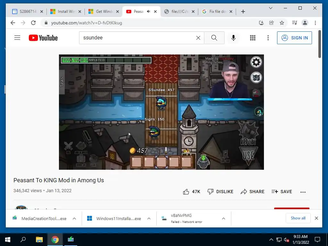Close the Get Windows tab
This screenshot has width=328, height=246.
(x=118, y=12)
